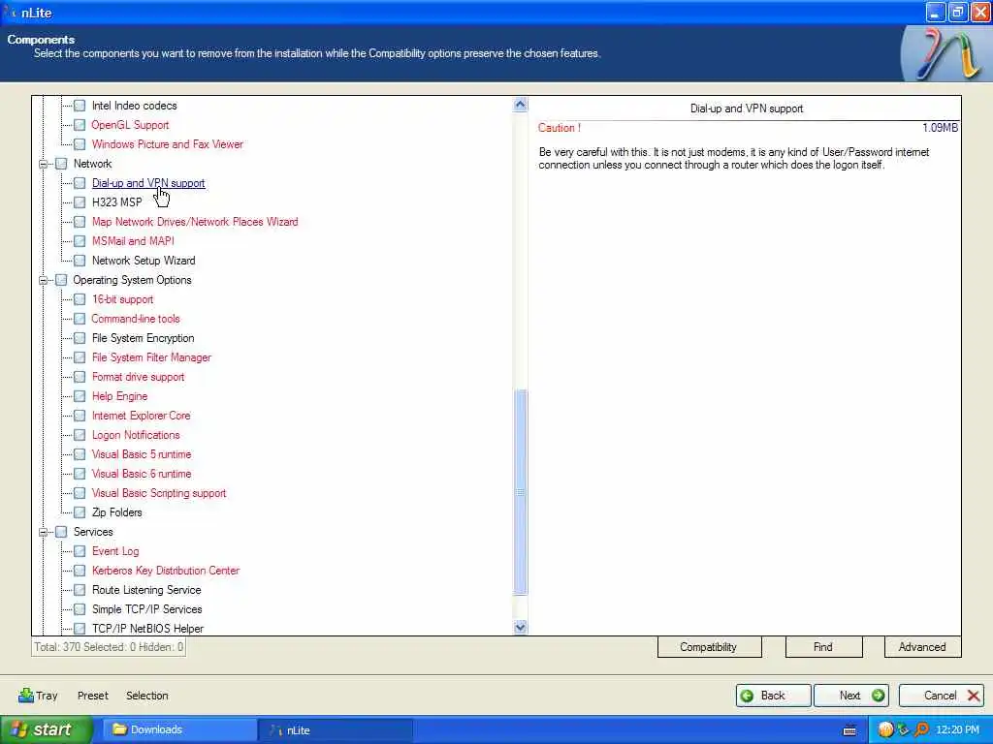Select the OpenGL Support entry
Image resolution: width=993 pixels, height=744 pixels.
130,125
